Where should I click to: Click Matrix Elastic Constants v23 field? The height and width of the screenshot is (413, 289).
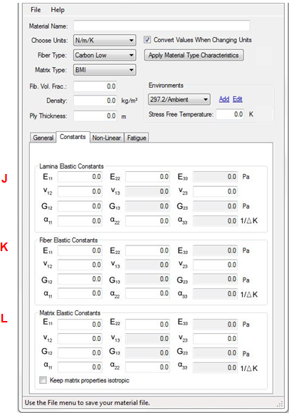(215, 339)
